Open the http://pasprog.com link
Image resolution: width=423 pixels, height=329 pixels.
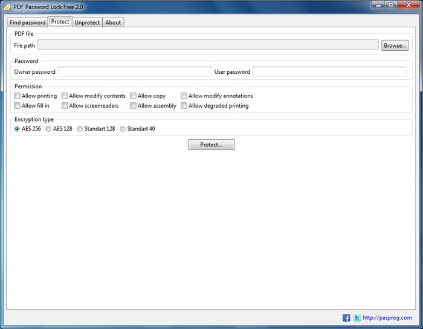387,318
